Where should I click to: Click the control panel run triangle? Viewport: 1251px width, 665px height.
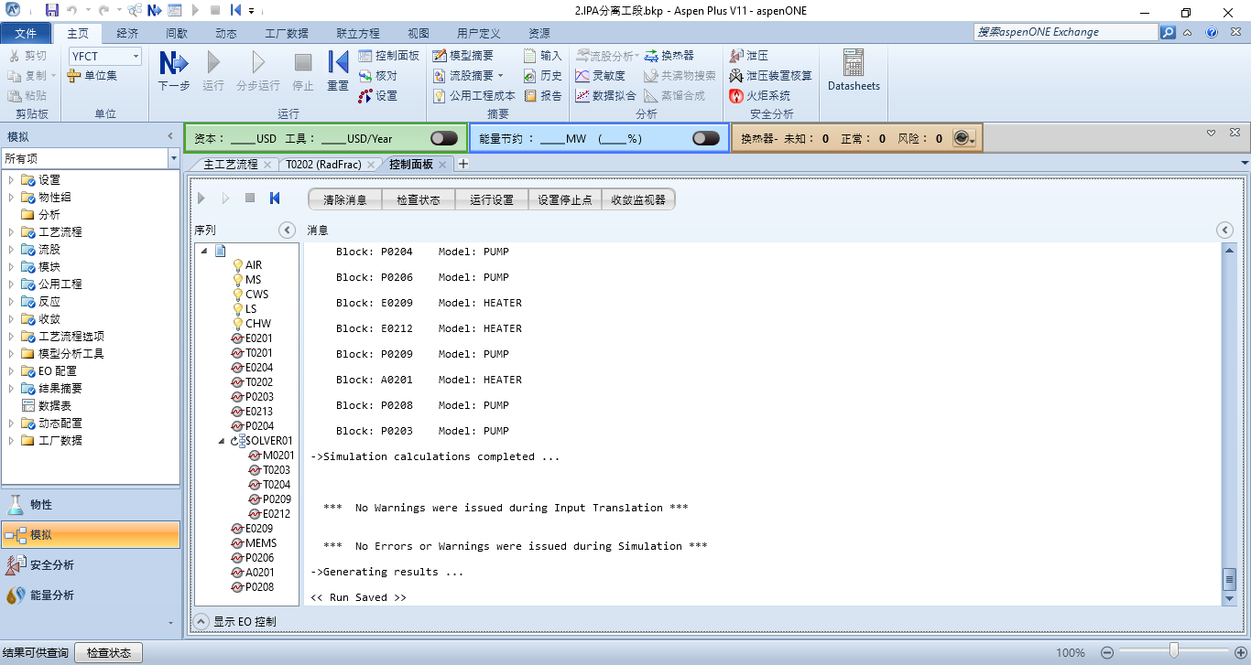coord(201,198)
